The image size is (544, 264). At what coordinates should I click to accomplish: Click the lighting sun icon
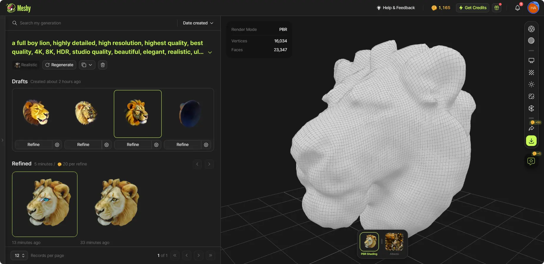(x=531, y=84)
